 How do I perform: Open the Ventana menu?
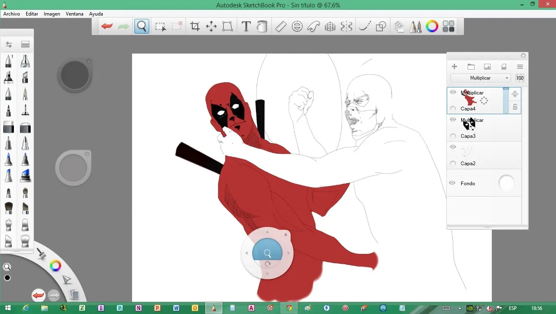(x=74, y=14)
